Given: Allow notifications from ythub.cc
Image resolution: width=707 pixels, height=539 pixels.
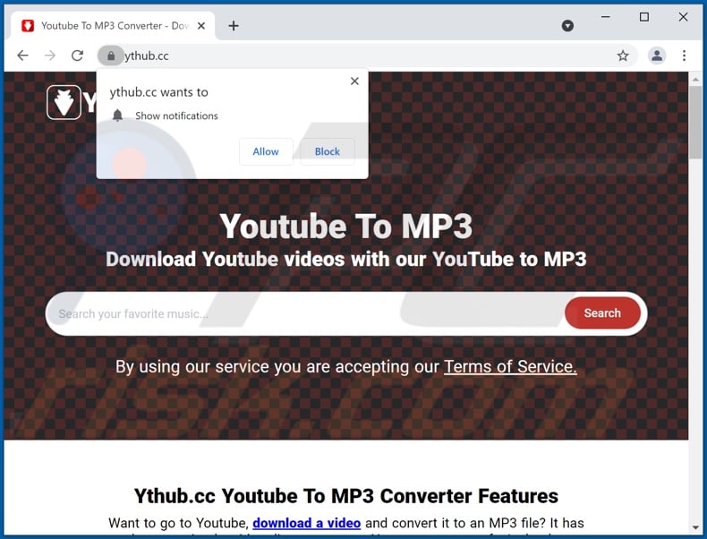Looking at the screenshot, I should click(266, 151).
